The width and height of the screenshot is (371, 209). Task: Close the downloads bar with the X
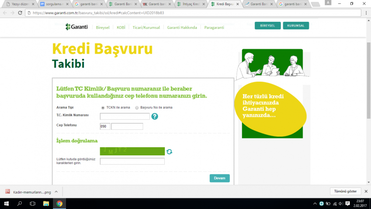coord(366,191)
